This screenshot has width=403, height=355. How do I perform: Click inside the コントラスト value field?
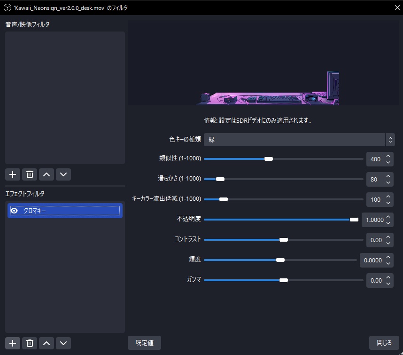click(376, 240)
